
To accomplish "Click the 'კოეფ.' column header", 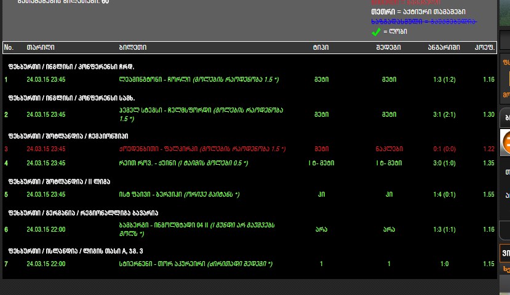I will click(x=485, y=47).
